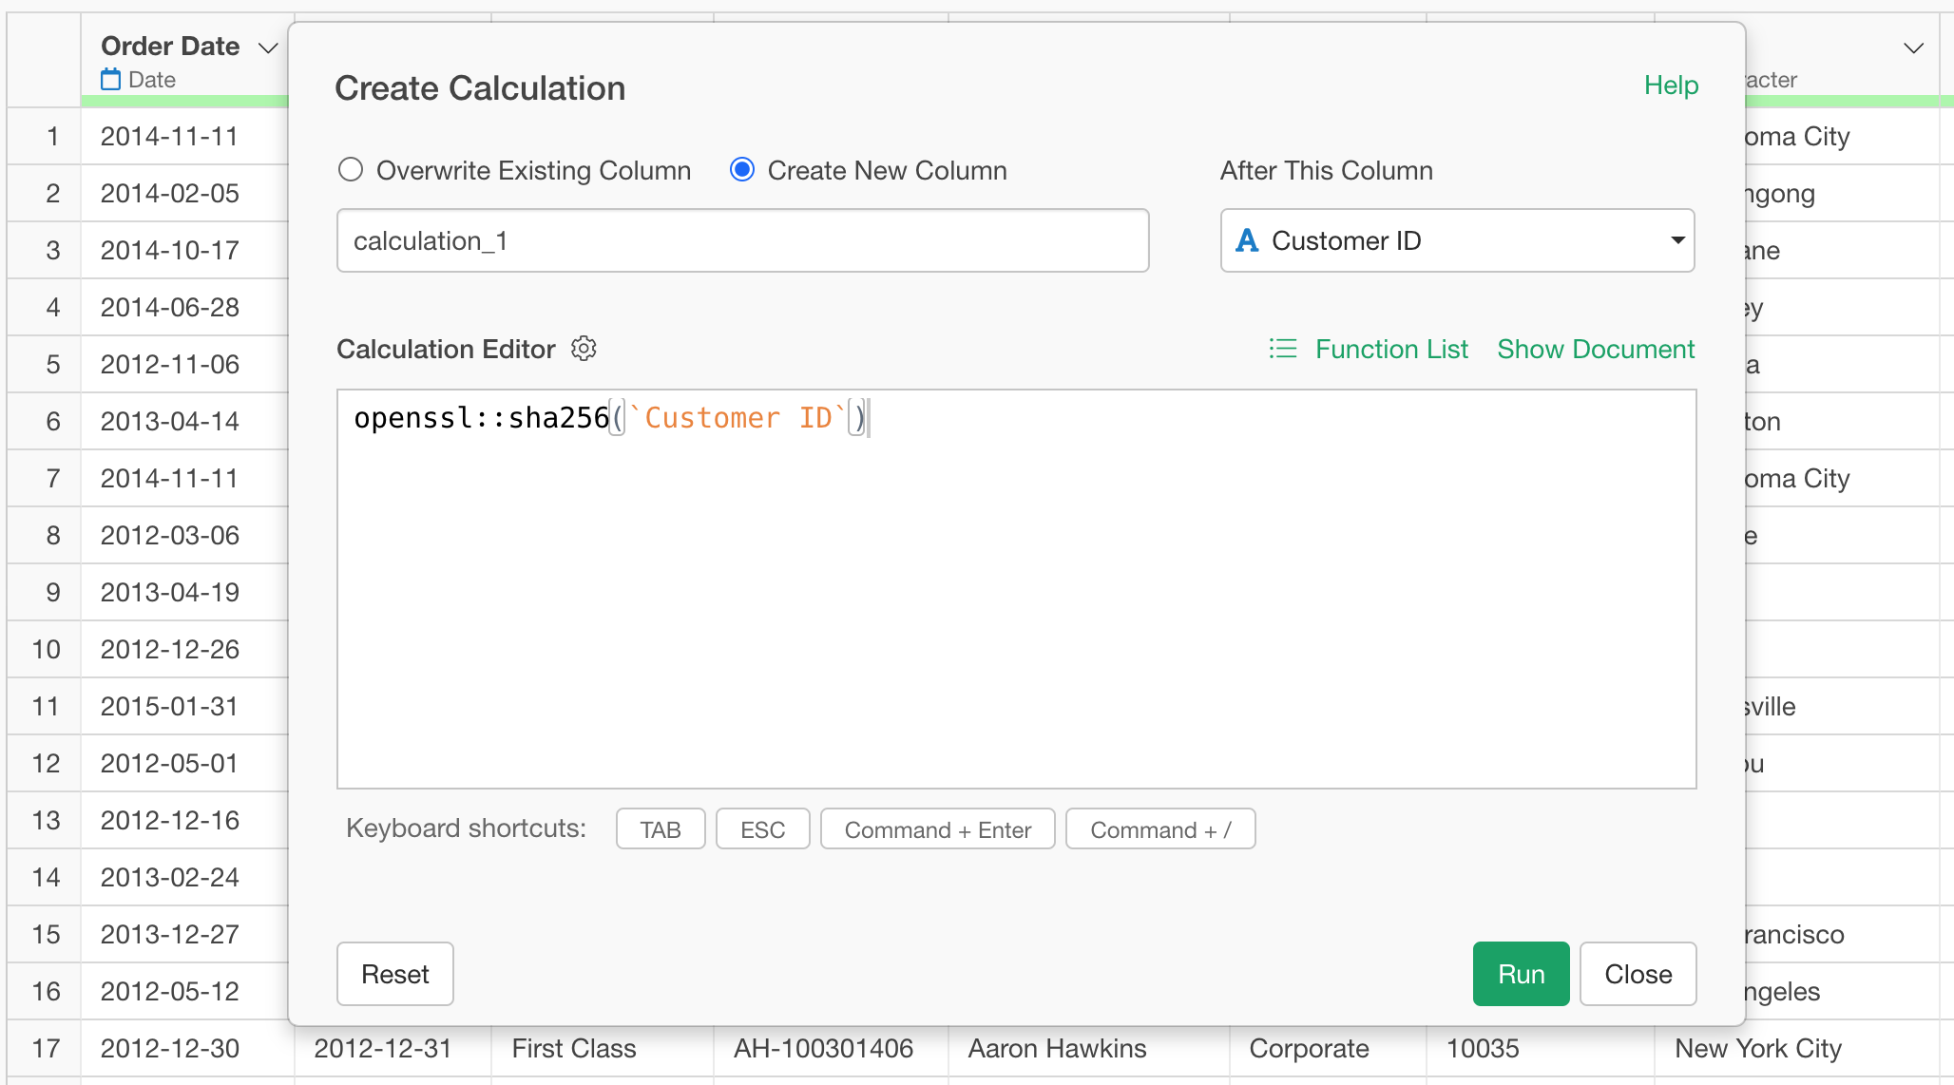Open rightmost column header chevron menu
Screen dimensions: 1954x1085
tap(1914, 48)
